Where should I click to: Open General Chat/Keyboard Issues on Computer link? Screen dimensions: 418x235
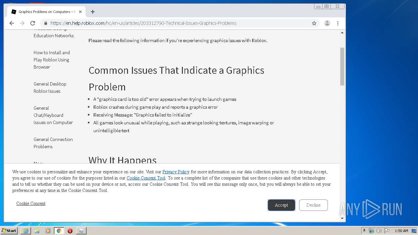(x=53, y=115)
